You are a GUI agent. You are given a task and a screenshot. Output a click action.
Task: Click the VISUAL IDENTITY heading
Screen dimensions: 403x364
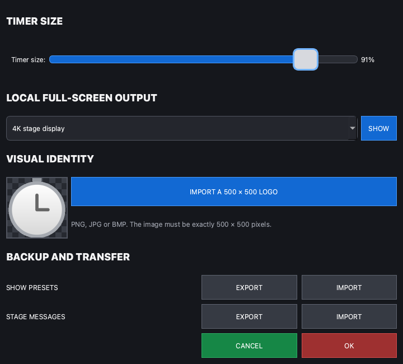tap(50, 158)
